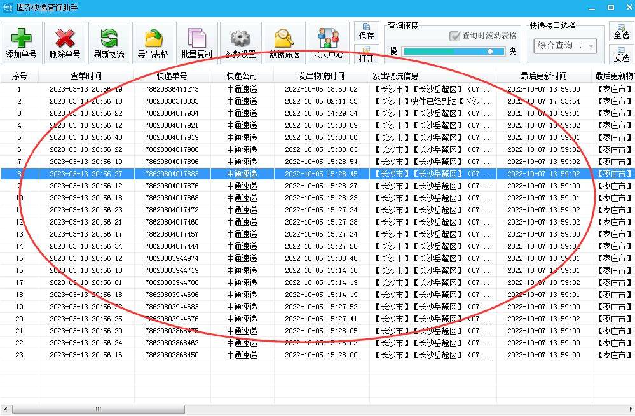
Task: Click send time 2022-10-05 14:29:34
Action: coord(321,113)
